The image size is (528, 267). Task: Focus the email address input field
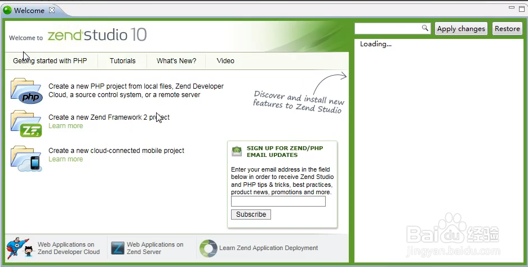click(278, 202)
